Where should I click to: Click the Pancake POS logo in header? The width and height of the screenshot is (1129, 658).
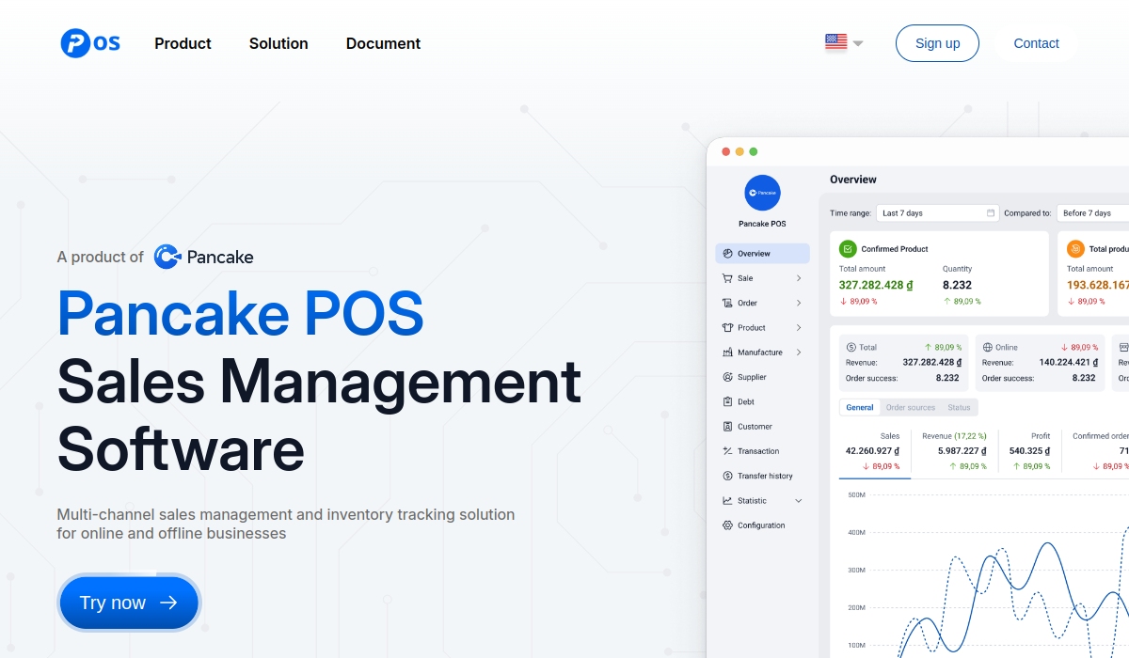click(x=90, y=43)
